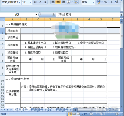Apply percent style format

[x=106, y=2]
